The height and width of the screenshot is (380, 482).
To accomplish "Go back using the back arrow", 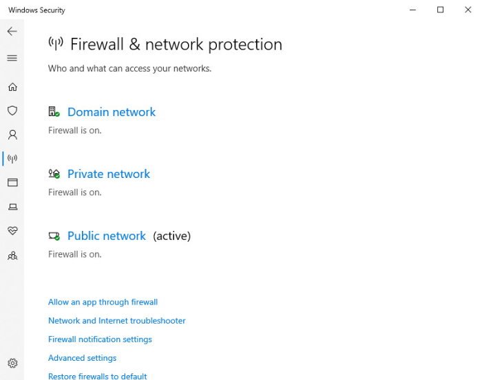I will tap(12, 31).
